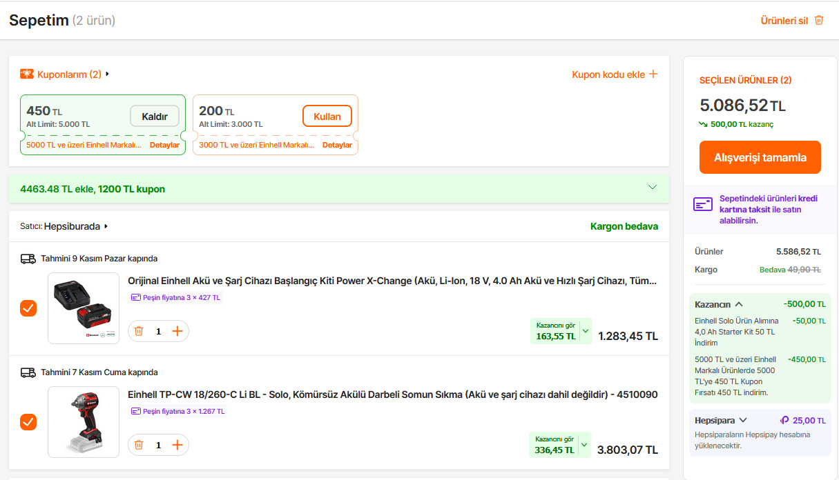Delete the Einhell TP-CW impact wrench via trash icon
Image resolution: width=839 pixels, height=480 pixels.
click(139, 445)
